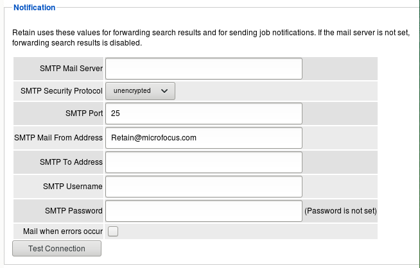The image size is (420, 268).
Task: Click the "(Password is not set)" note
Action: pyautogui.click(x=340, y=211)
